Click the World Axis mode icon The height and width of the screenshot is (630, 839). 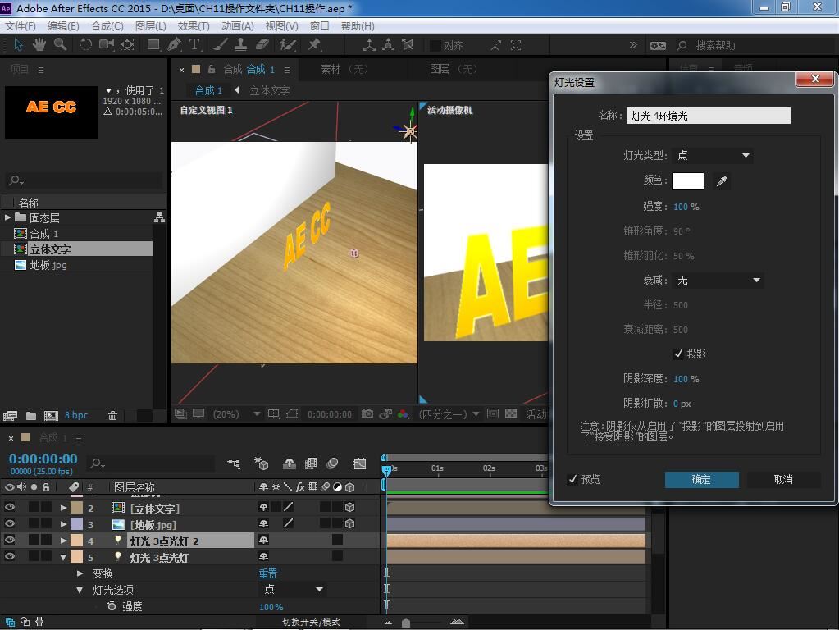click(389, 45)
